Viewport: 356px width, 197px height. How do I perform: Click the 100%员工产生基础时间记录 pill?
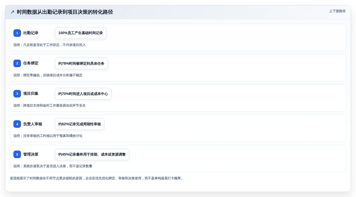pos(81,33)
